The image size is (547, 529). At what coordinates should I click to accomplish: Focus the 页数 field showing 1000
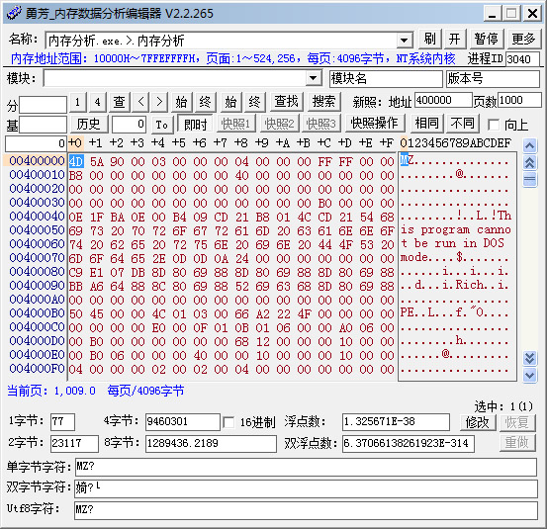pos(520,101)
